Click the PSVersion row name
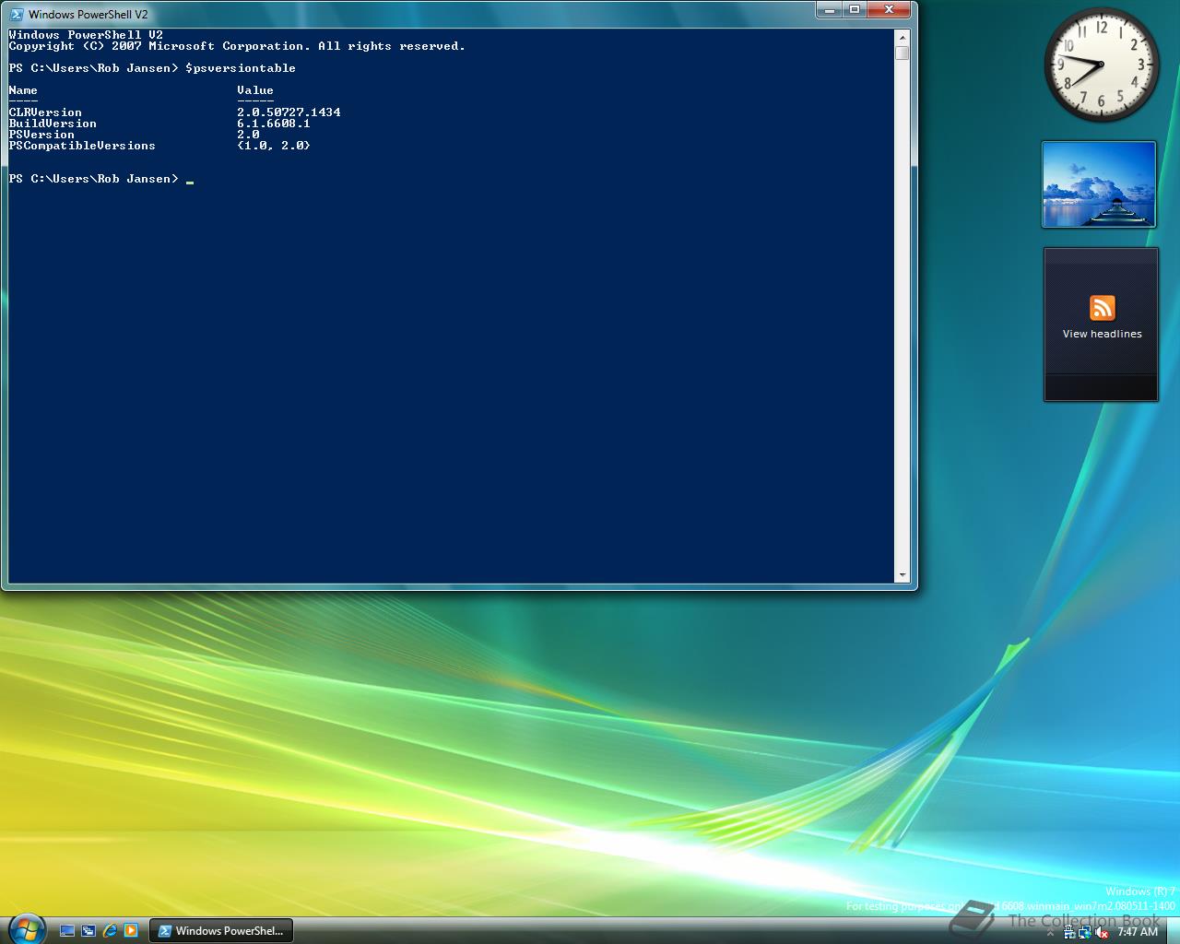 click(41, 135)
